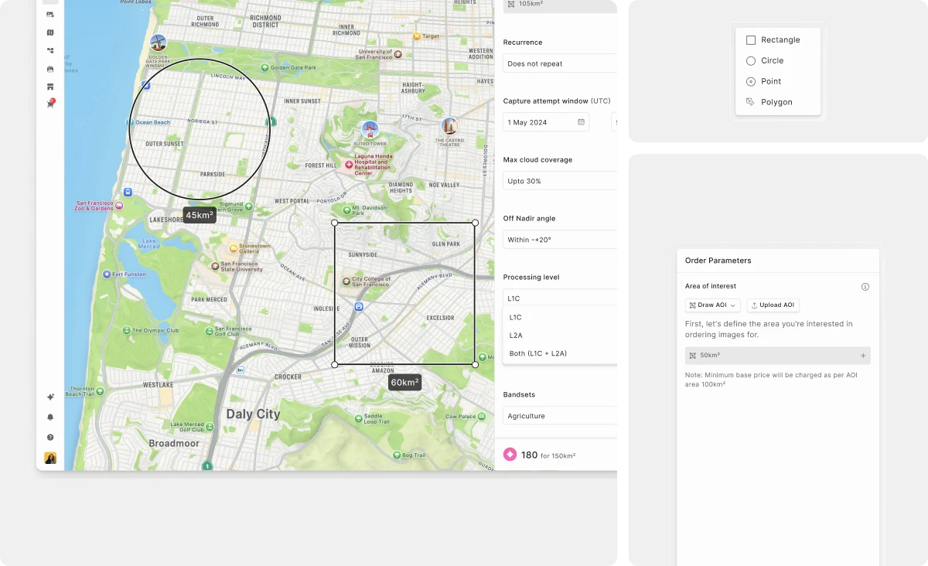Click calendar icon in 1 May 2024 field
This screenshot has width=928, height=566.
click(581, 122)
